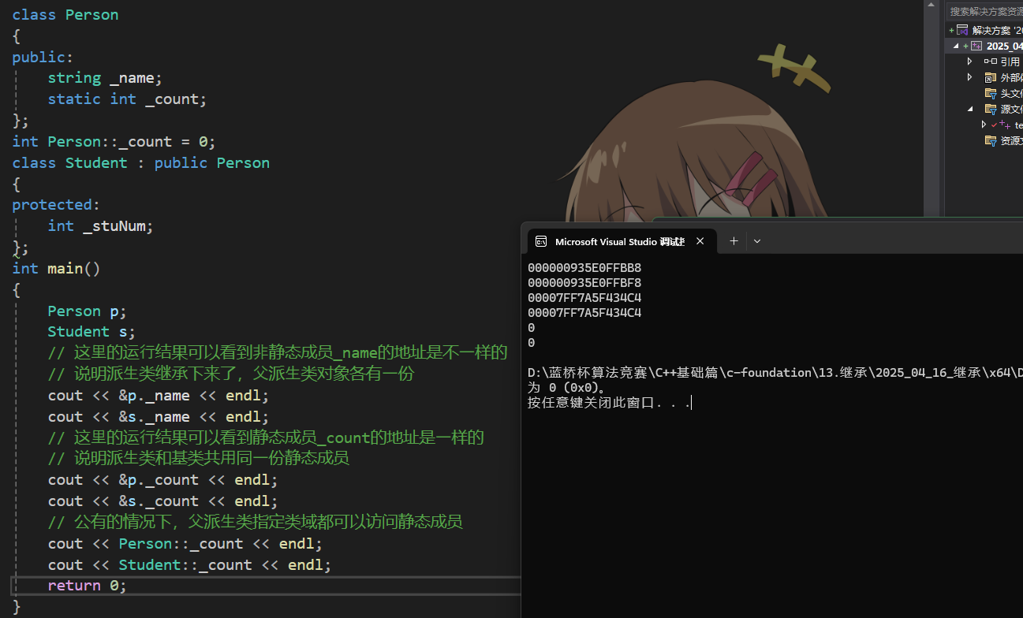Expand the 外部 dependencies node
1023x618 pixels.
coord(970,77)
